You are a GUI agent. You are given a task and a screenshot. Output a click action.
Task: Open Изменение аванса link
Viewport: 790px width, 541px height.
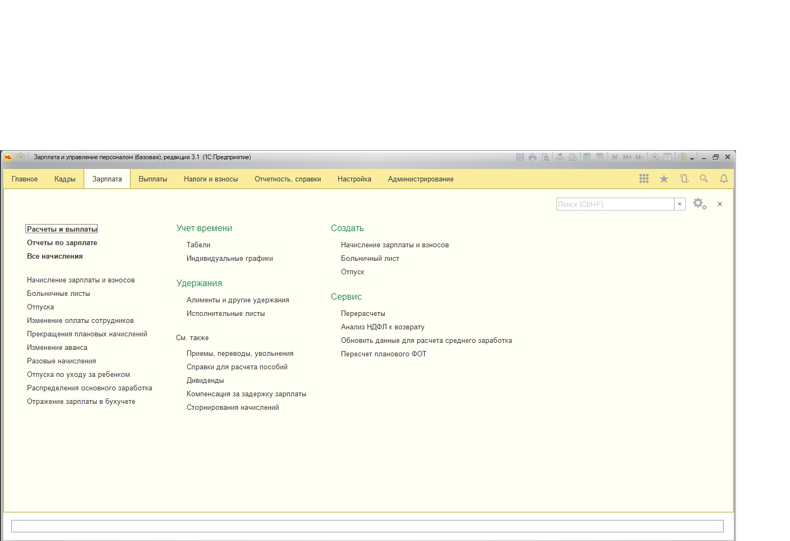57,348
